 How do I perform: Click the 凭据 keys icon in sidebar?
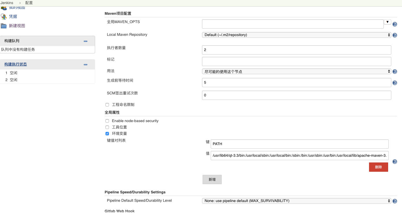[3, 16]
